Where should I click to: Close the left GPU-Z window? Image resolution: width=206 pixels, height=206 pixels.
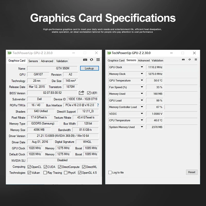(x=96, y=53)
